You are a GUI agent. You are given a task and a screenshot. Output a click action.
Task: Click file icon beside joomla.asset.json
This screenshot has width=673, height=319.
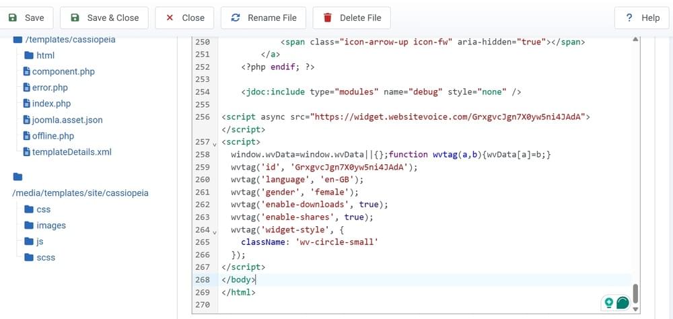pos(27,120)
